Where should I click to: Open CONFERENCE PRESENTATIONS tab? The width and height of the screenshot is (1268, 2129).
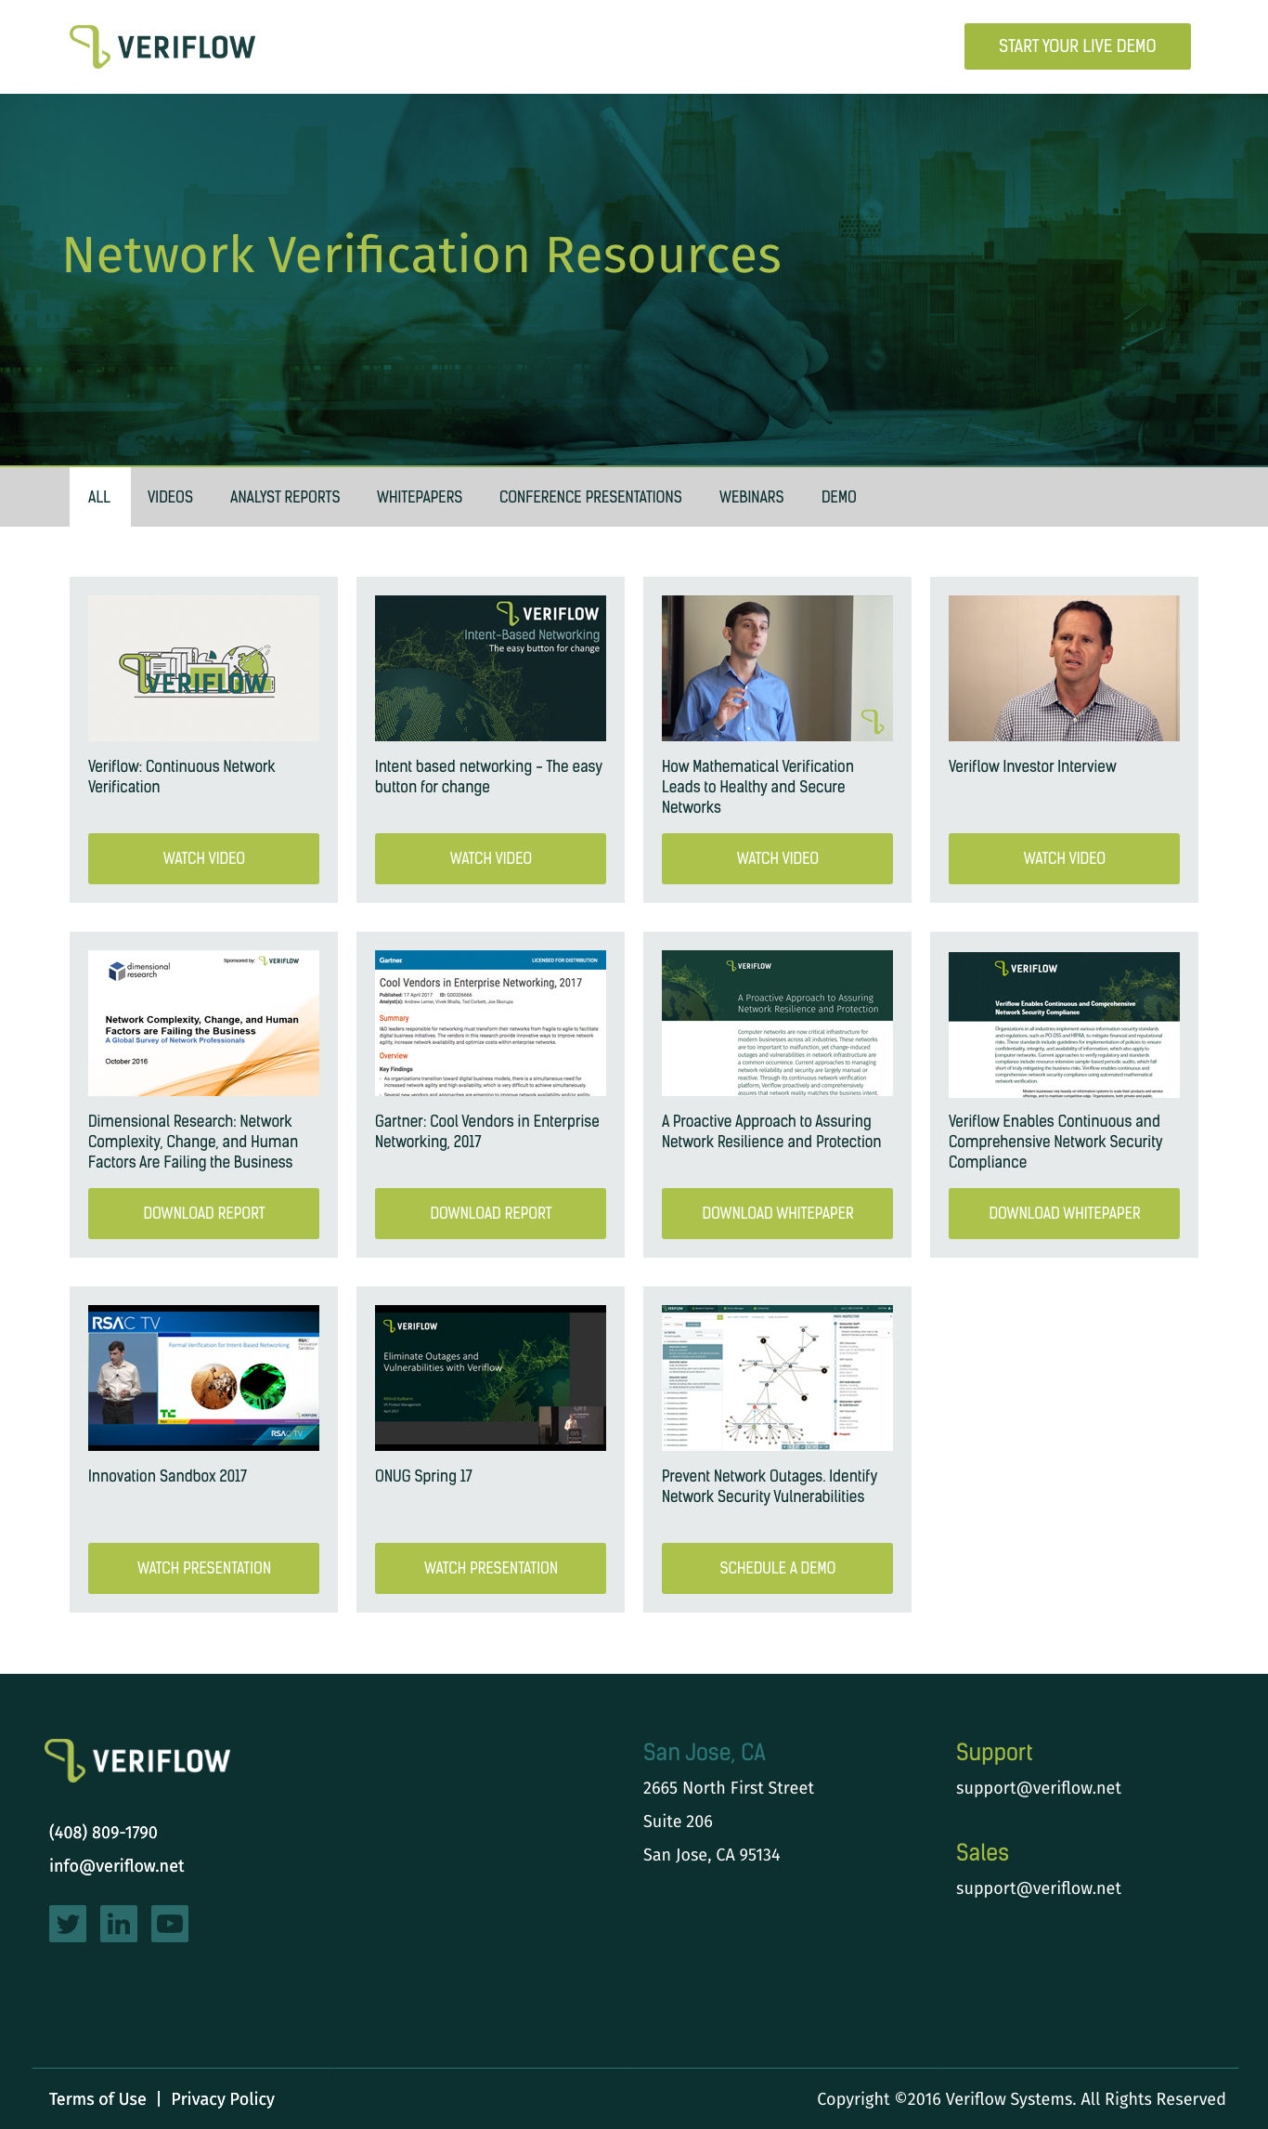pyautogui.click(x=590, y=497)
